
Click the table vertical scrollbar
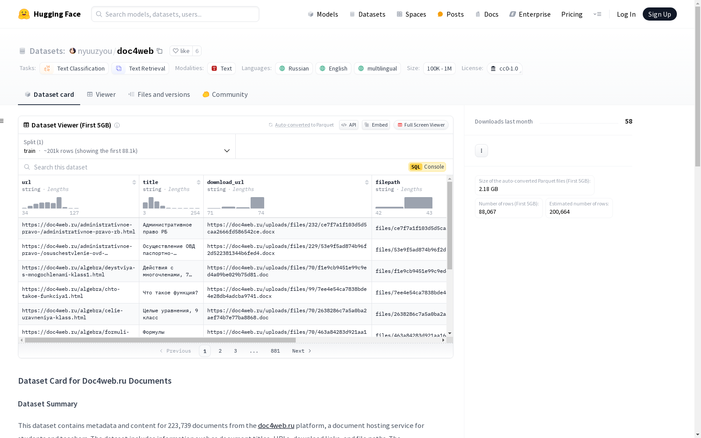coord(450,226)
